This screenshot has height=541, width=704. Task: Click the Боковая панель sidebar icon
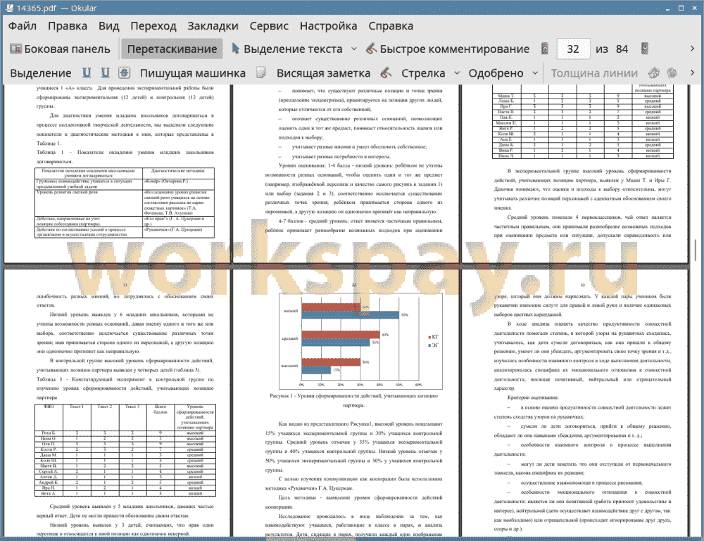point(15,49)
